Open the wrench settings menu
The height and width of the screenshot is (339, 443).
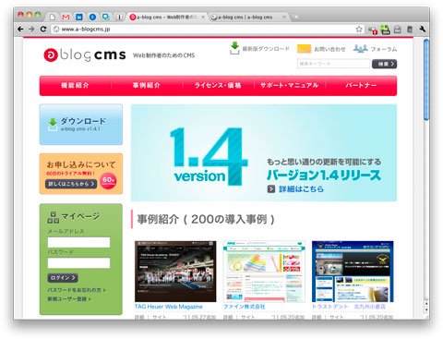pos(422,30)
